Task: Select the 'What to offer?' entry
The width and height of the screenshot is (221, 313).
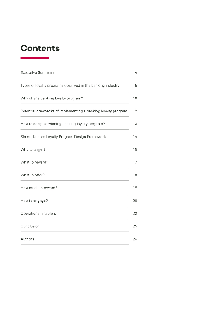Action: 32,175
